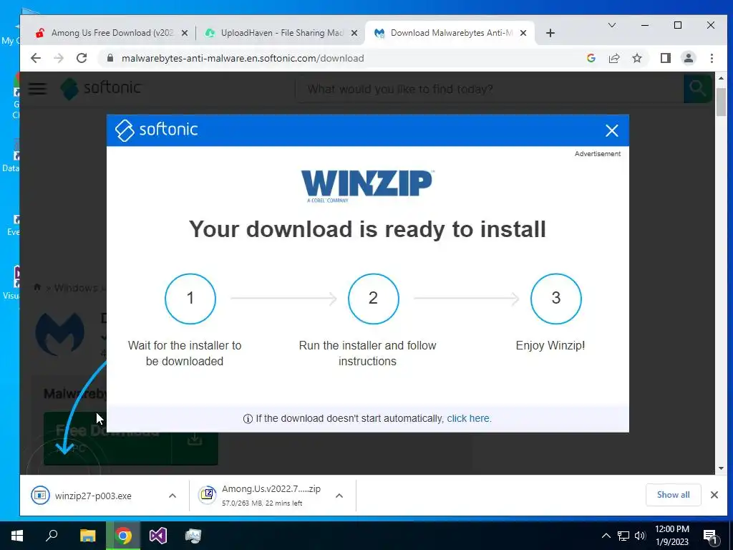Open Chrome side panel
The image size is (733, 550).
[x=665, y=58]
